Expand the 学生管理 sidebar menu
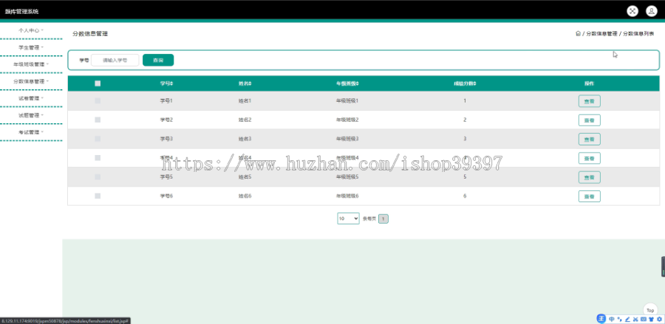665x324 pixels. [x=31, y=47]
